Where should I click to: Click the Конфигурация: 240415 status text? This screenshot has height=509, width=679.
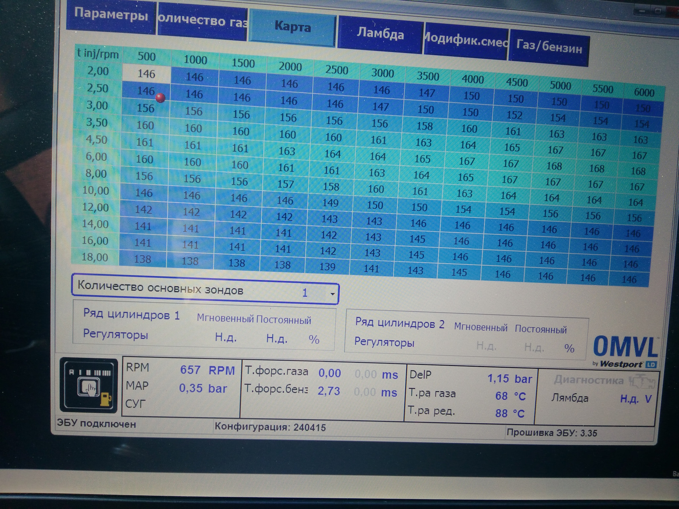(270, 427)
